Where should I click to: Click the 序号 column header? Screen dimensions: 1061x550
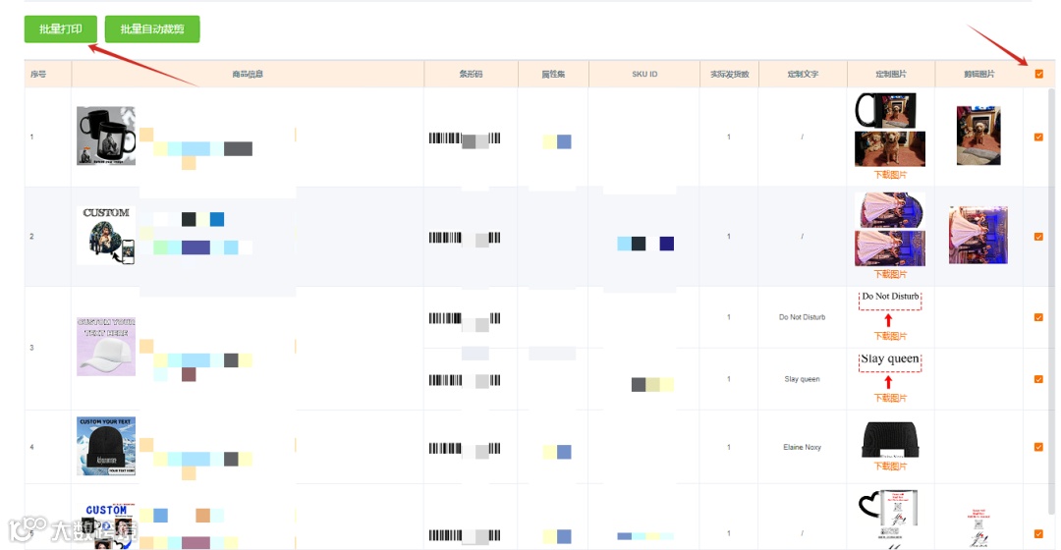tap(38, 74)
